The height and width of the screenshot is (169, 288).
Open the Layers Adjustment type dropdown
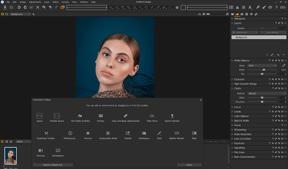(245, 32)
